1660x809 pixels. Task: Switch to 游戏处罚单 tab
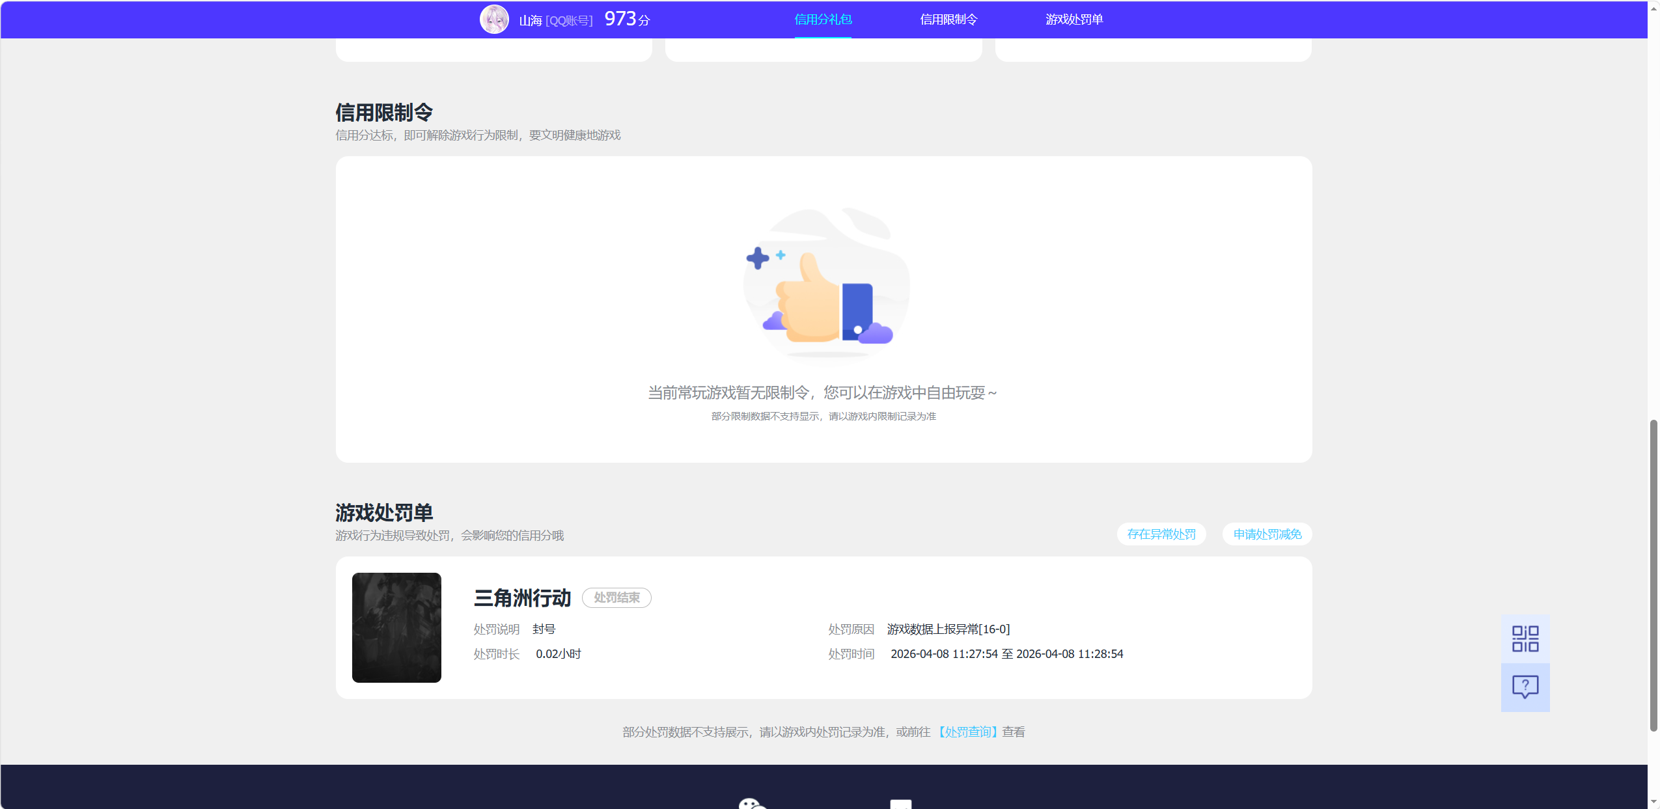point(1074,20)
